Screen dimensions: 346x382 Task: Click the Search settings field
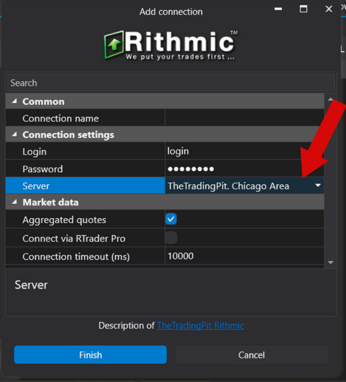(x=171, y=83)
